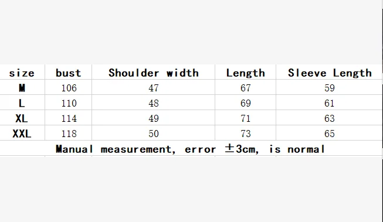Viewport: 383px width, 222px height.
Task: Click the 'Manual measurement' note row
Action: click(191, 149)
